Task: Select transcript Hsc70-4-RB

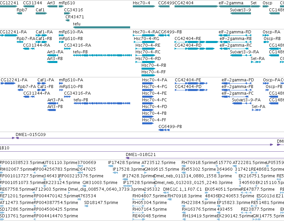Action: pos(148,69)
